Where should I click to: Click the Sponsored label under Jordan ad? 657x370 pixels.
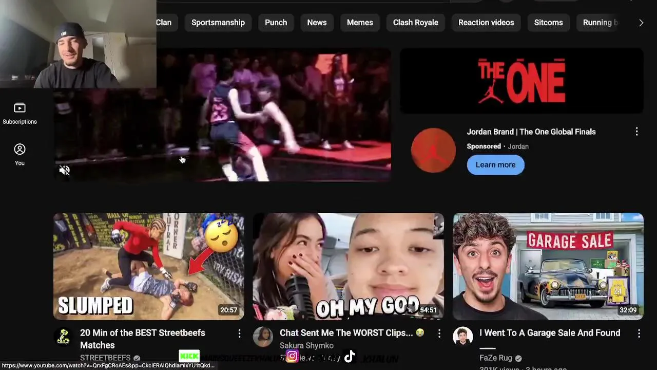coord(484,146)
